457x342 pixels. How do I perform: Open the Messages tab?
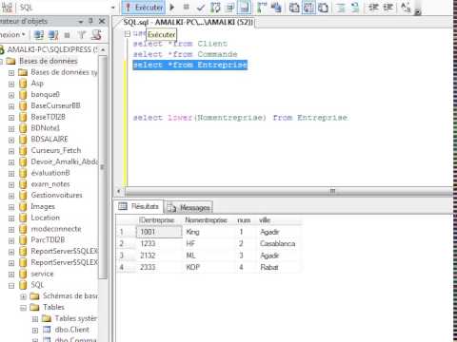[x=189, y=207]
